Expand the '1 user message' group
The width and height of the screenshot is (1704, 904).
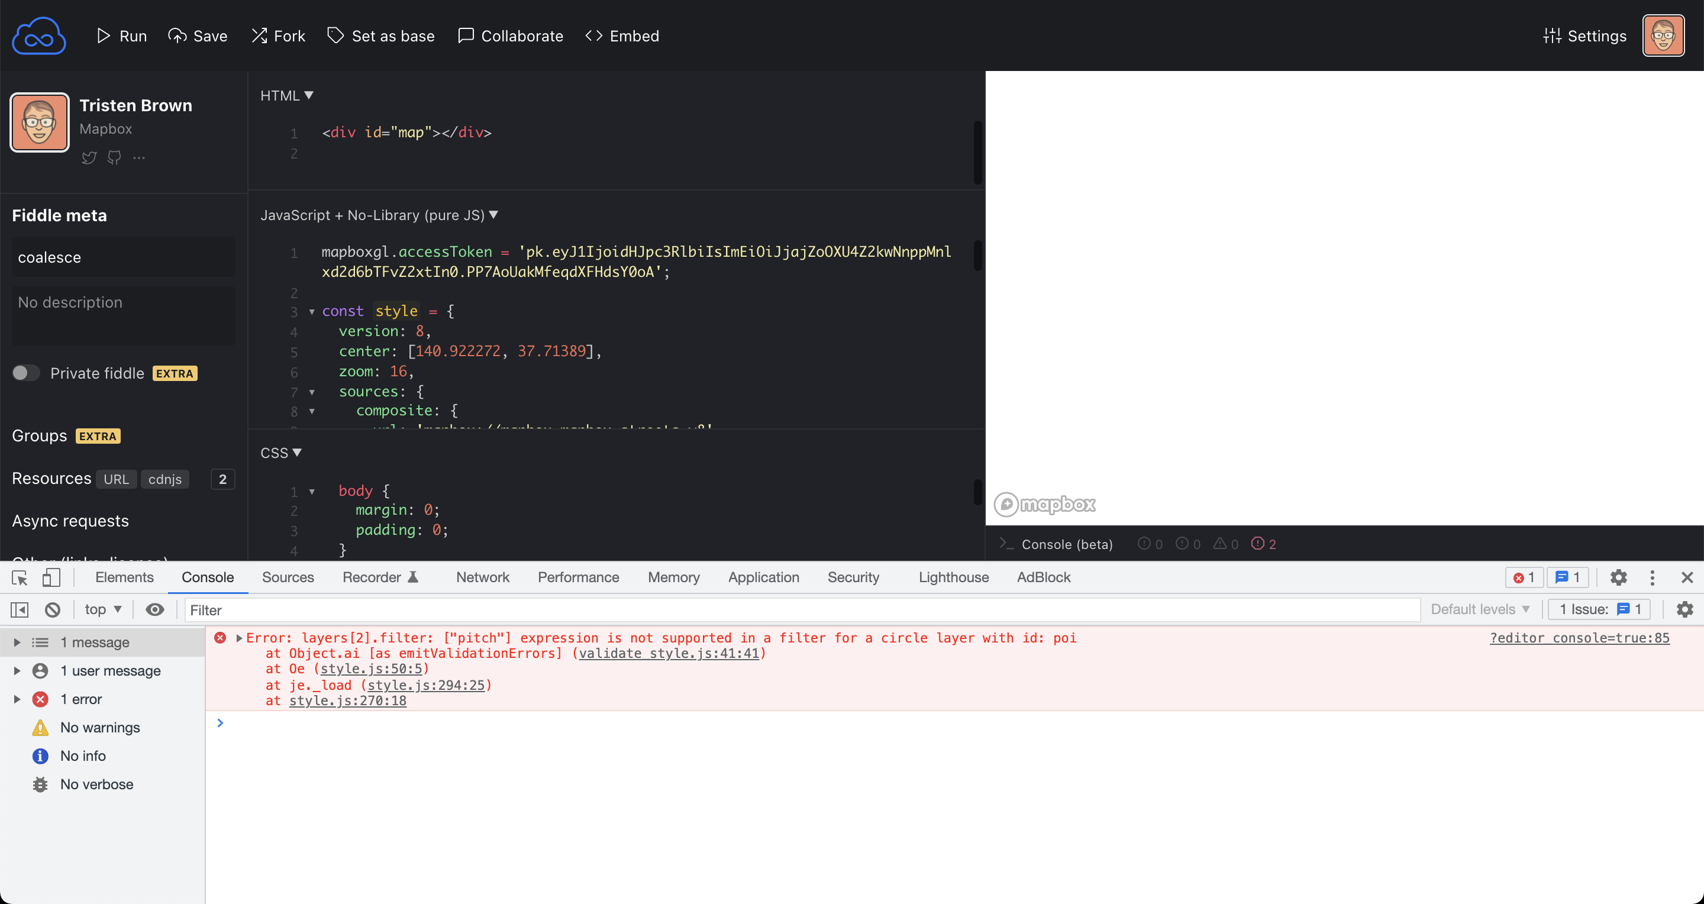pyautogui.click(x=17, y=670)
